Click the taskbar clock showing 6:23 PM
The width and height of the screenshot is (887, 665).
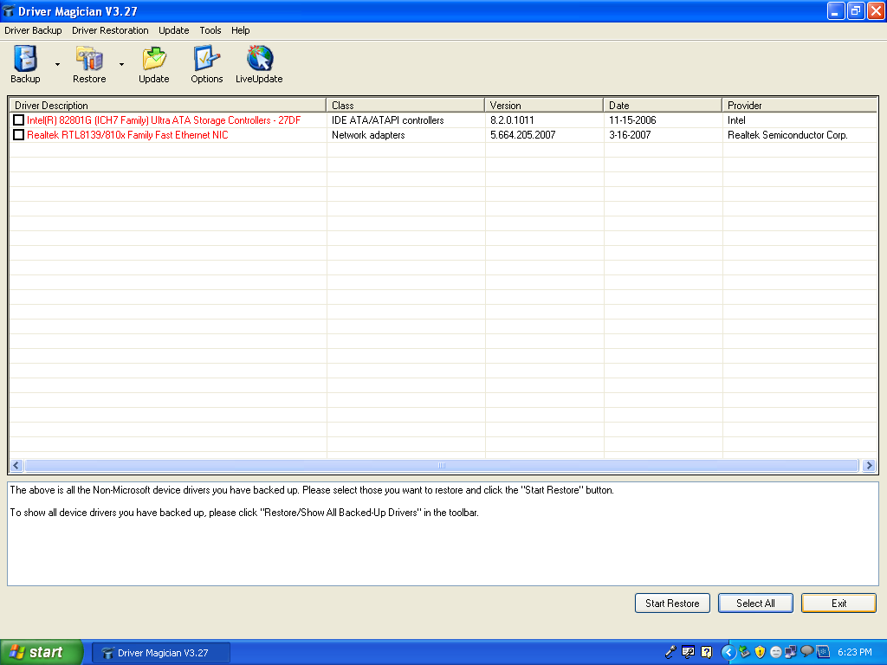click(x=855, y=653)
